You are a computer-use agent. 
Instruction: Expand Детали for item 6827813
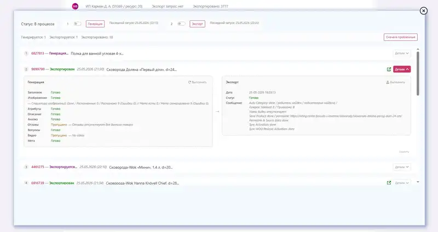tap(402, 53)
